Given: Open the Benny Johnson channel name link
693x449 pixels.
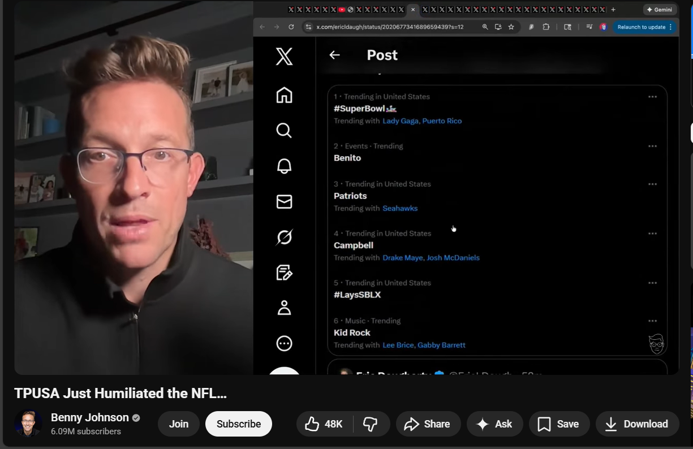Looking at the screenshot, I should (x=90, y=417).
